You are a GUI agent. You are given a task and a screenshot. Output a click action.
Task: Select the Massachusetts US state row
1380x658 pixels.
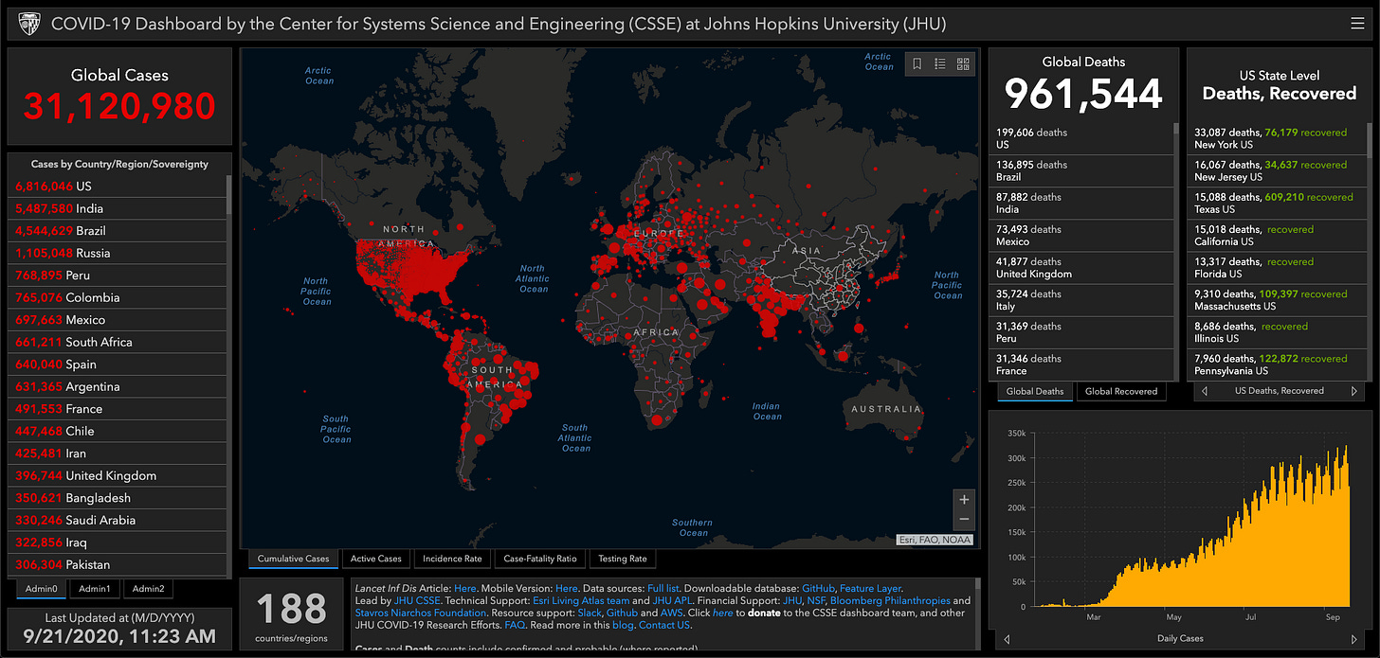pos(1276,300)
